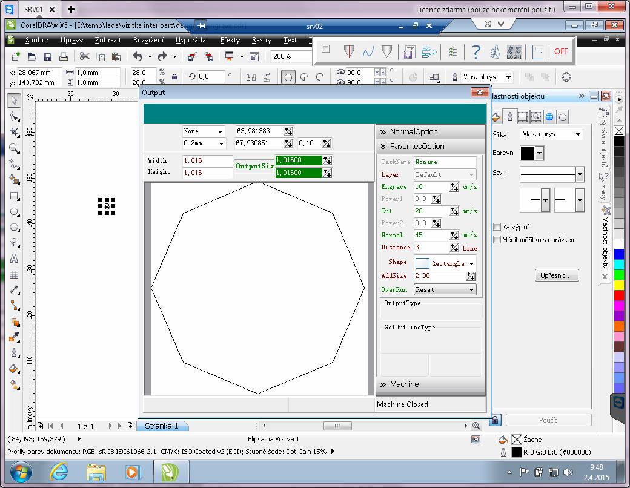Open the OverRun 'Reset' dropdown
630x488 pixels.
[445, 289]
